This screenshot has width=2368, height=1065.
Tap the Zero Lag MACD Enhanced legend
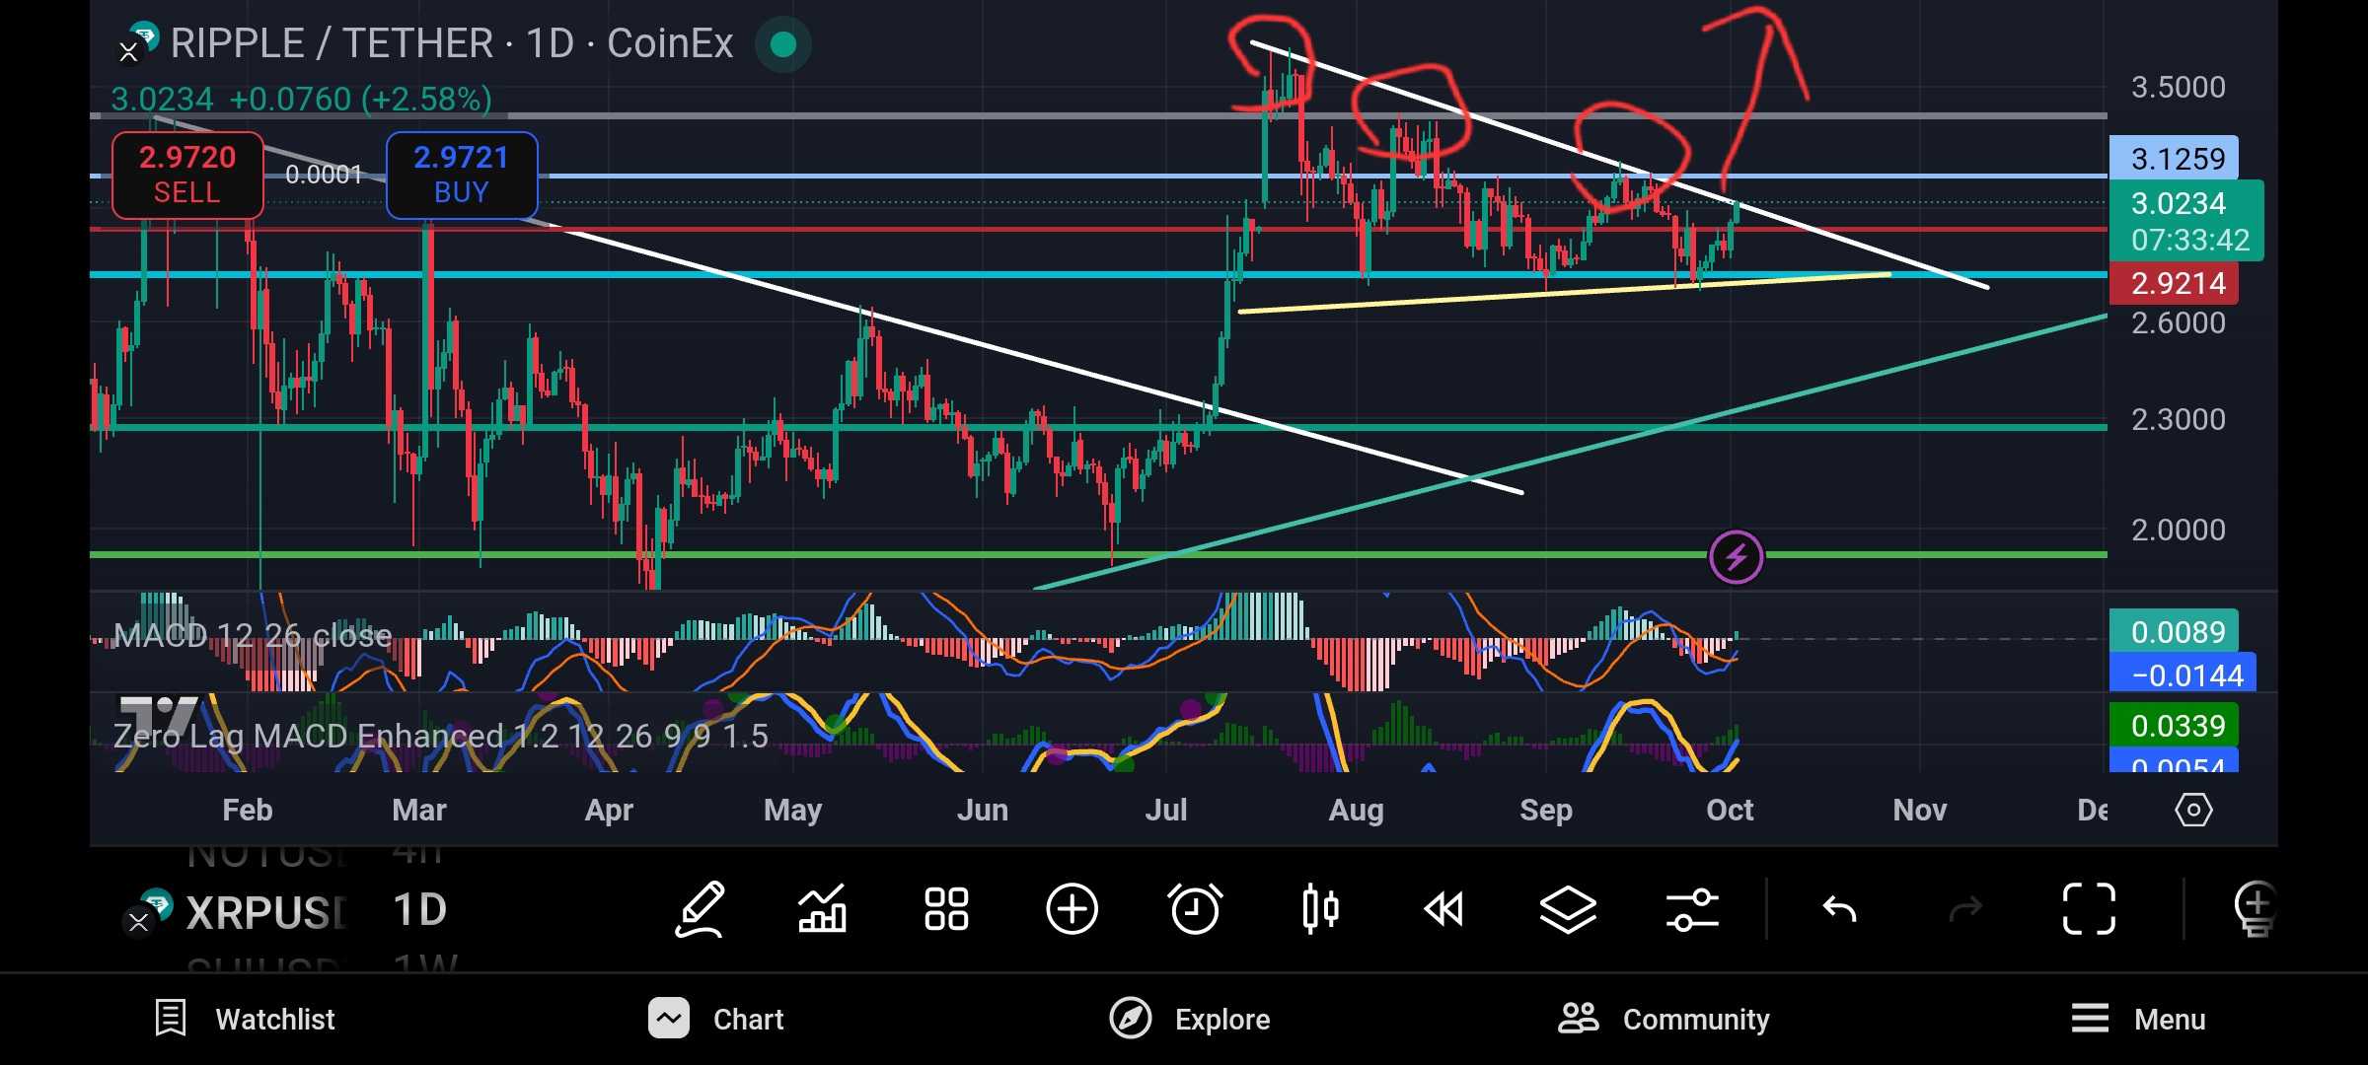pyautogui.click(x=440, y=736)
